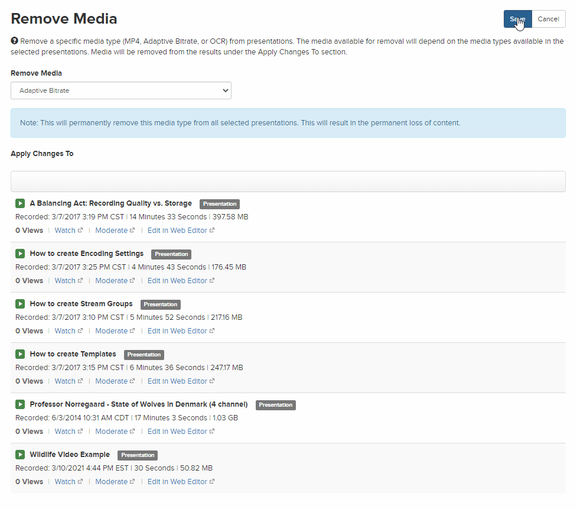Click play icon beside How to create Templates
Viewport: 577px width, 509px height.
(20, 354)
